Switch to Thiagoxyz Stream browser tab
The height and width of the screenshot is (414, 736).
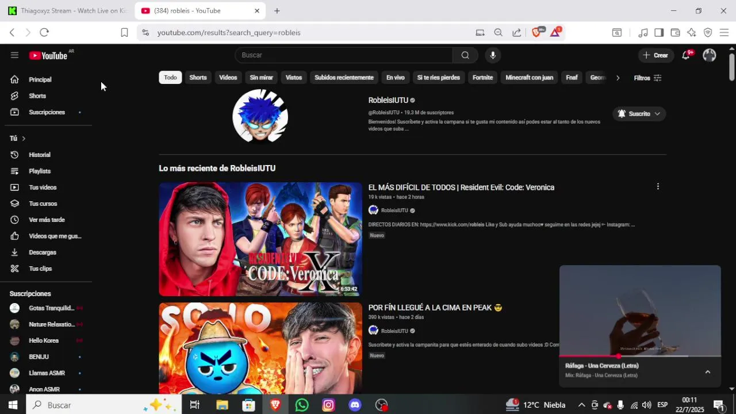(x=67, y=11)
